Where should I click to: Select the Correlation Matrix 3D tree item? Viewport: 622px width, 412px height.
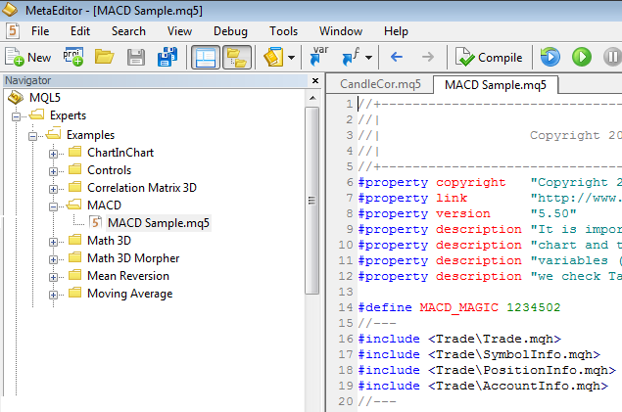[x=142, y=188]
